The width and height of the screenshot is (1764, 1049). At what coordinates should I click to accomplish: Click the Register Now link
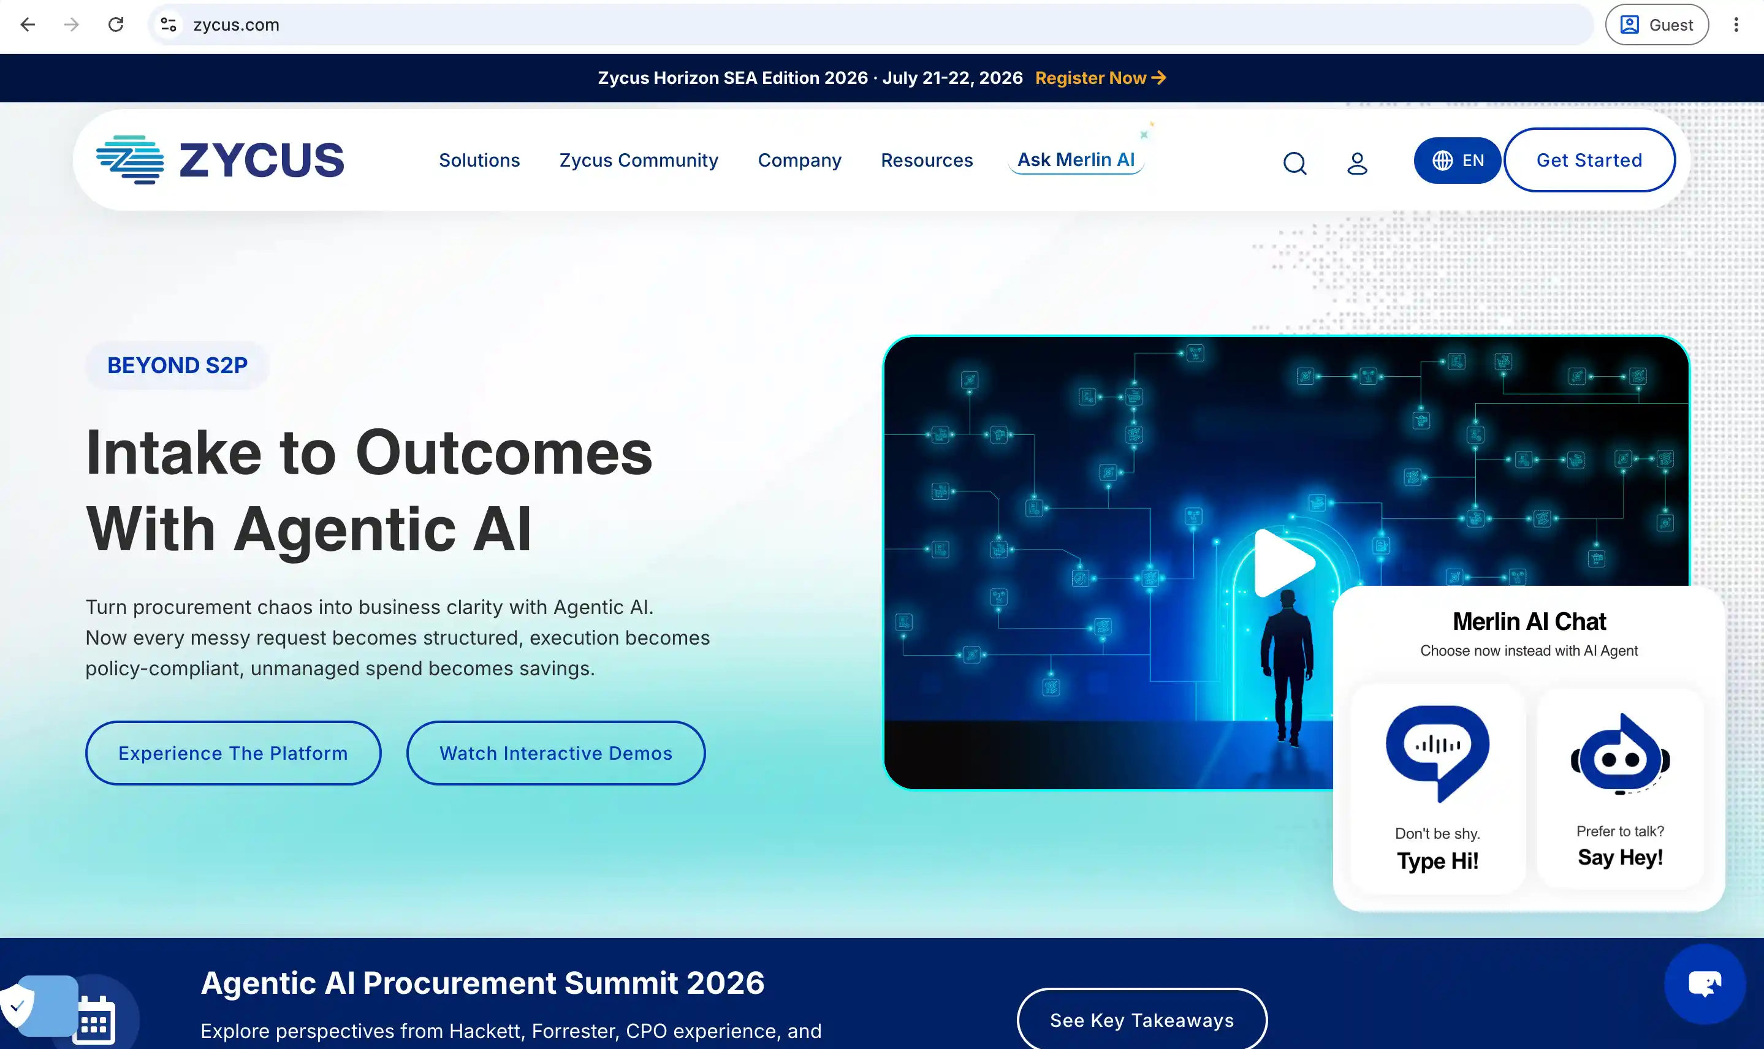pyautogui.click(x=1100, y=78)
